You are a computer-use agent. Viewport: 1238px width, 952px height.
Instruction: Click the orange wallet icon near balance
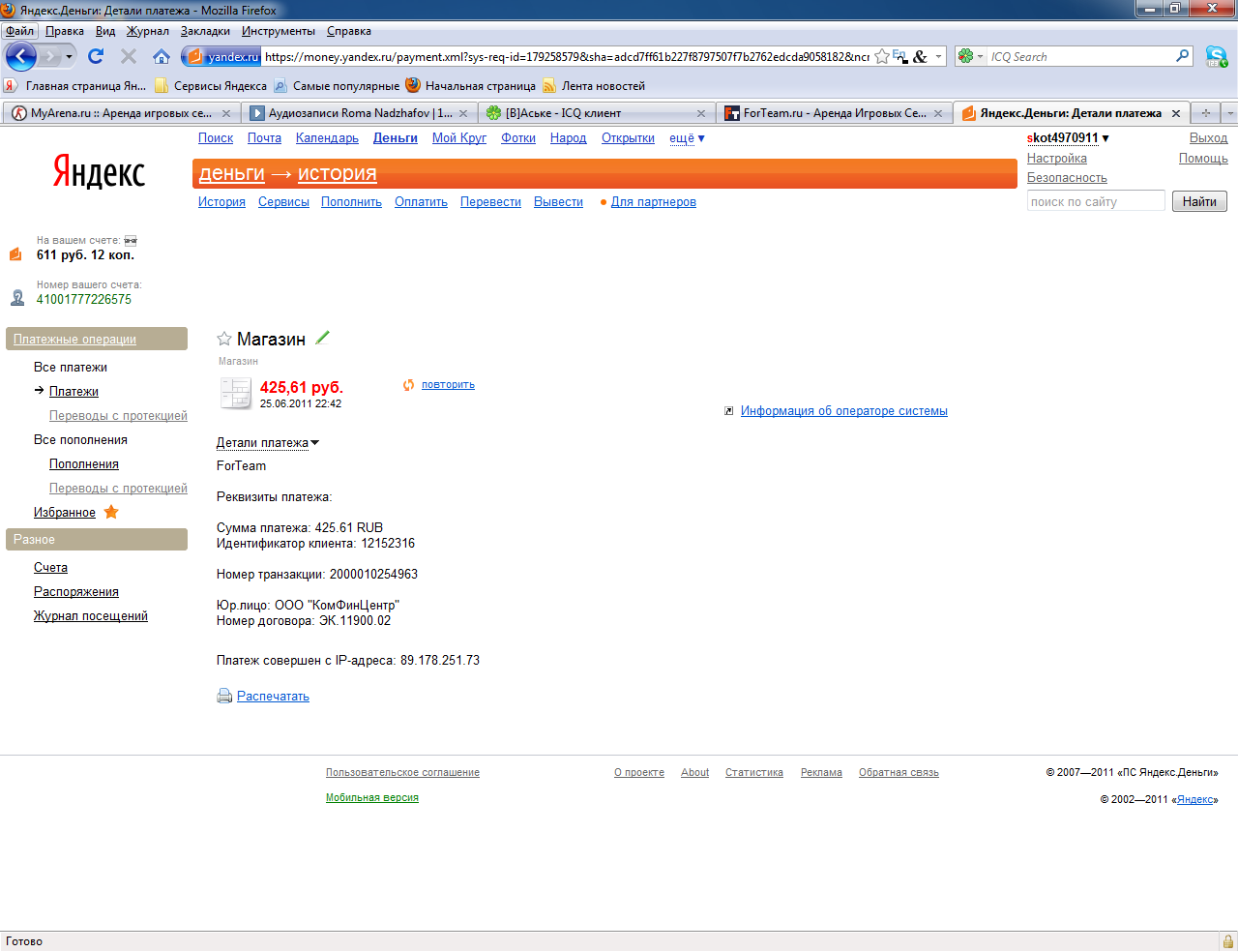15,254
